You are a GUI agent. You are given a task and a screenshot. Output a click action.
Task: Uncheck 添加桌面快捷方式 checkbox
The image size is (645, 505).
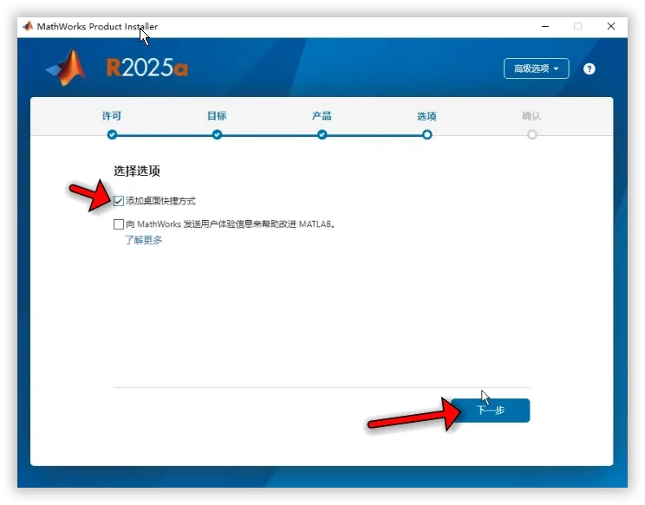[x=119, y=201]
